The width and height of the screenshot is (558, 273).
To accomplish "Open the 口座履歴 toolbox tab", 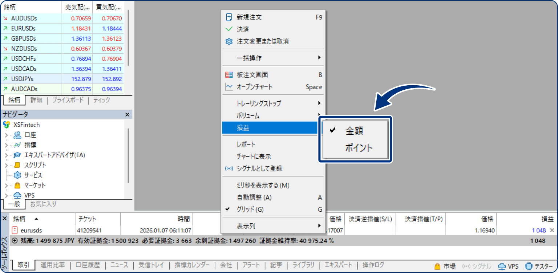I will 88,265.
